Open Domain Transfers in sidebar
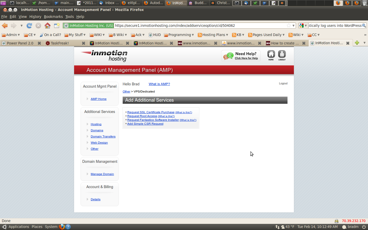This screenshot has height=230, width=368. click(x=103, y=136)
